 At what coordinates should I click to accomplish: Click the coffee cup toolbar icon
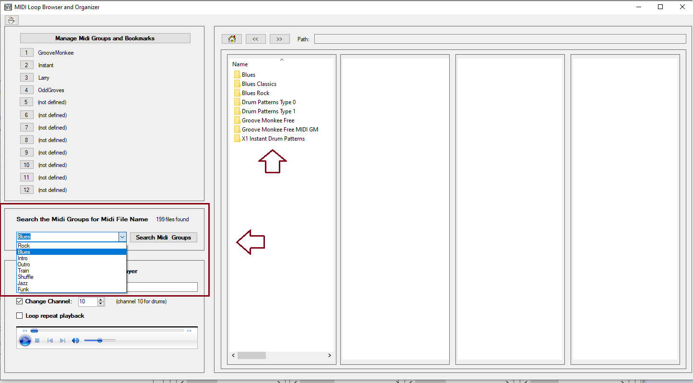[x=12, y=20]
